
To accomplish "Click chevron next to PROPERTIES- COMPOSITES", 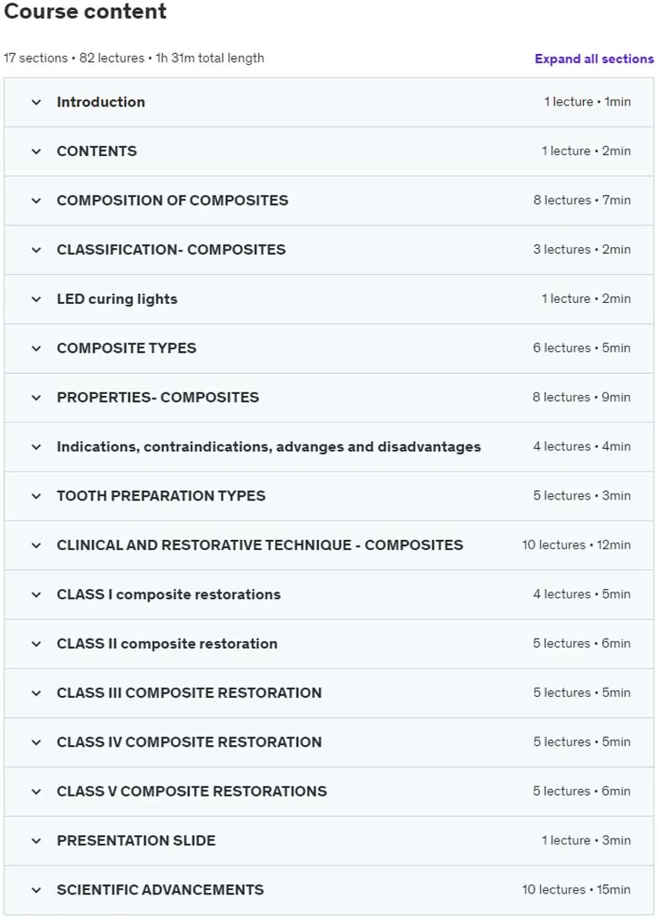I will (36, 397).
